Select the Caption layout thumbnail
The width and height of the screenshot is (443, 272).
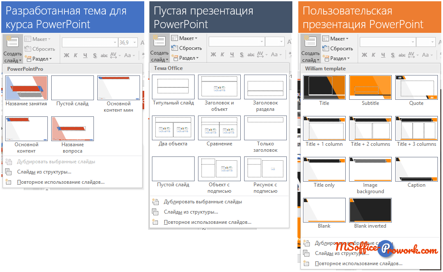(x=417, y=169)
